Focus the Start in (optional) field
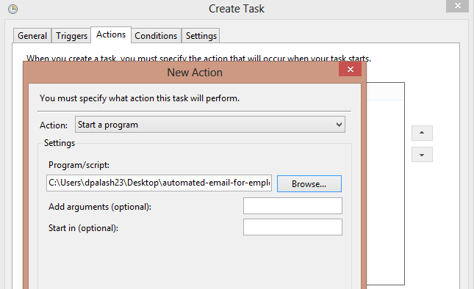The width and height of the screenshot is (474, 289). click(x=292, y=227)
